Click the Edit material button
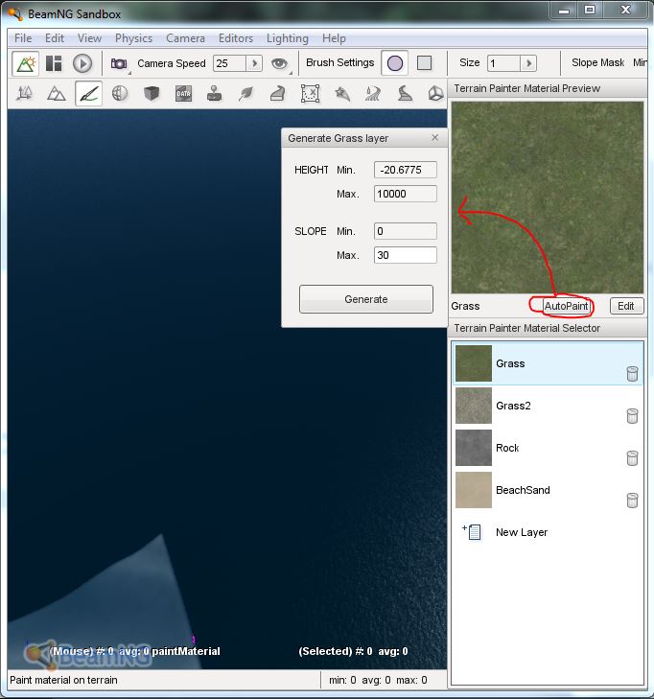The height and width of the screenshot is (699, 654). click(x=626, y=306)
